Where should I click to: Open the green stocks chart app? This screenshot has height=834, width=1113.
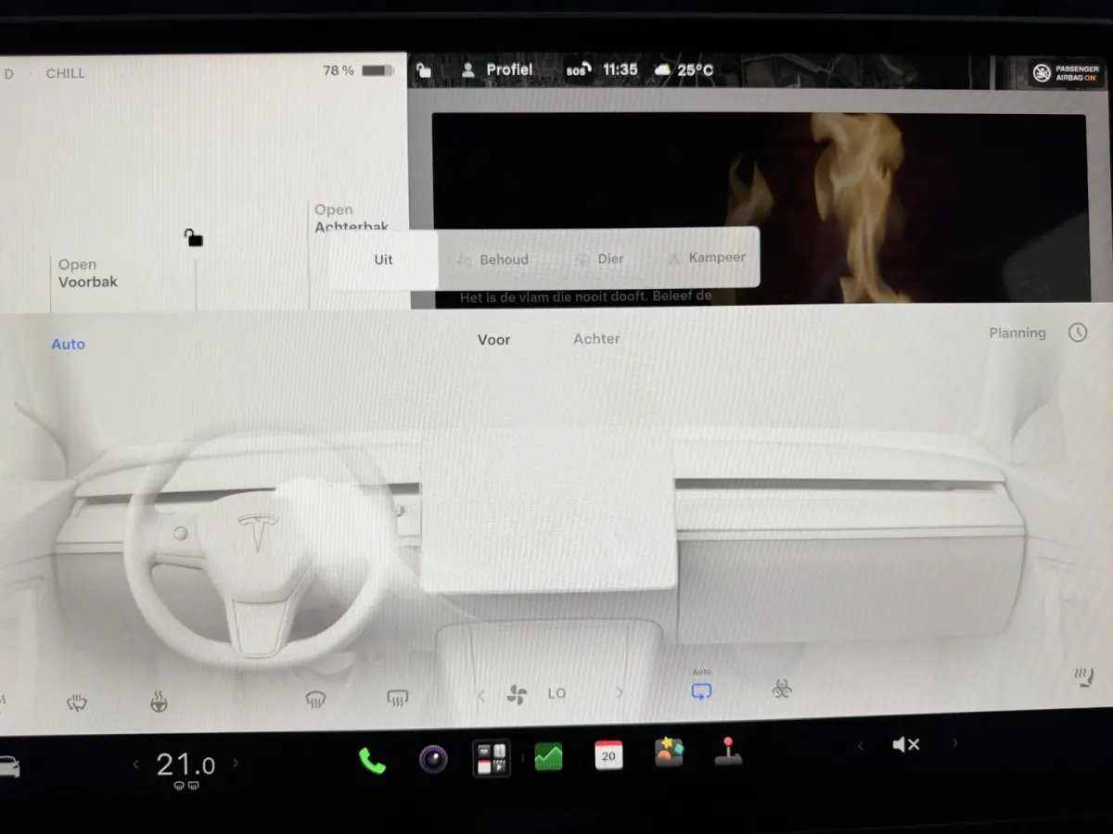tap(548, 756)
